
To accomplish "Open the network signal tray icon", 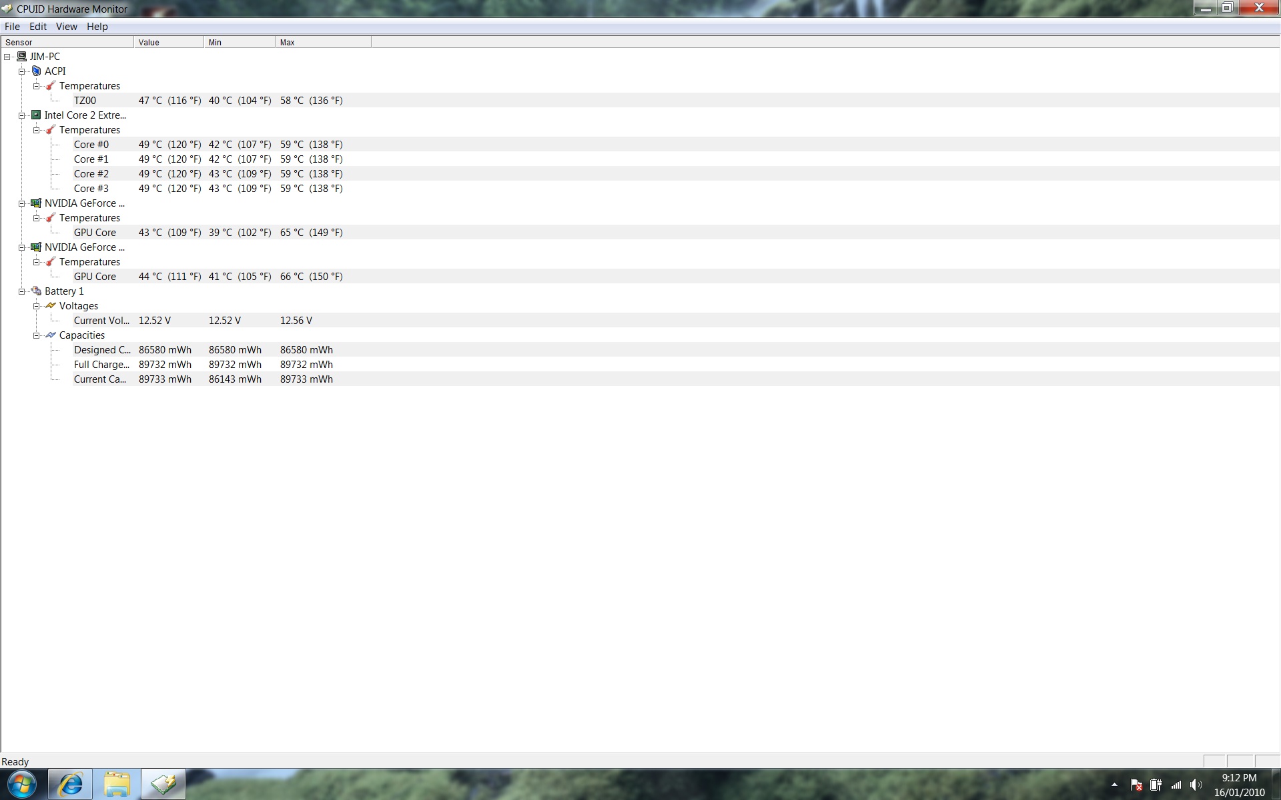I will (x=1176, y=785).
